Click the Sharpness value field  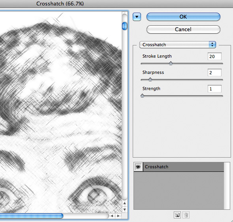[214, 73]
